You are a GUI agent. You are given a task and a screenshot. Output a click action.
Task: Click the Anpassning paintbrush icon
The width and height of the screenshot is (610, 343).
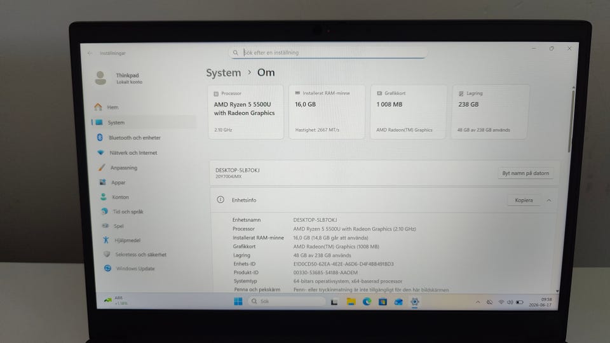[102, 167]
